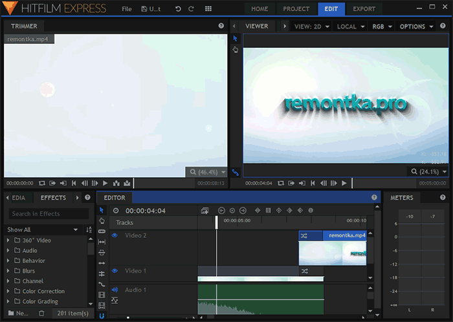Click the undo arrow in top bar
453x322 pixels.
click(178, 9)
